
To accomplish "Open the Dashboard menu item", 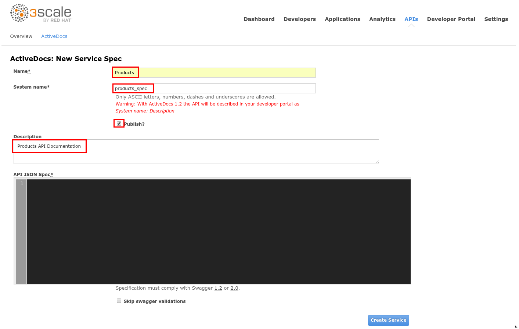I will tap(259, 19).
